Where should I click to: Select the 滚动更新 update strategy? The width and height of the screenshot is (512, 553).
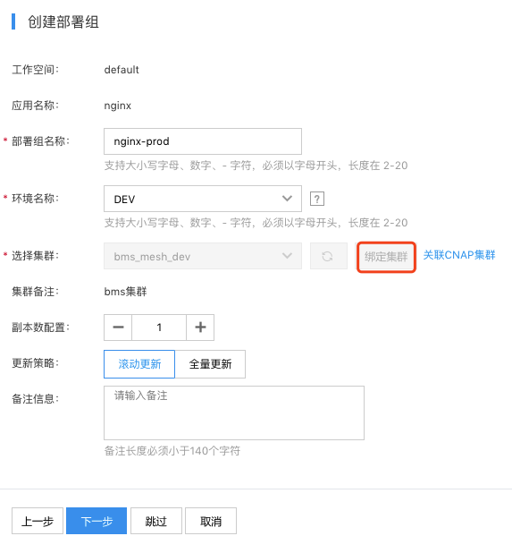point(139,364)
